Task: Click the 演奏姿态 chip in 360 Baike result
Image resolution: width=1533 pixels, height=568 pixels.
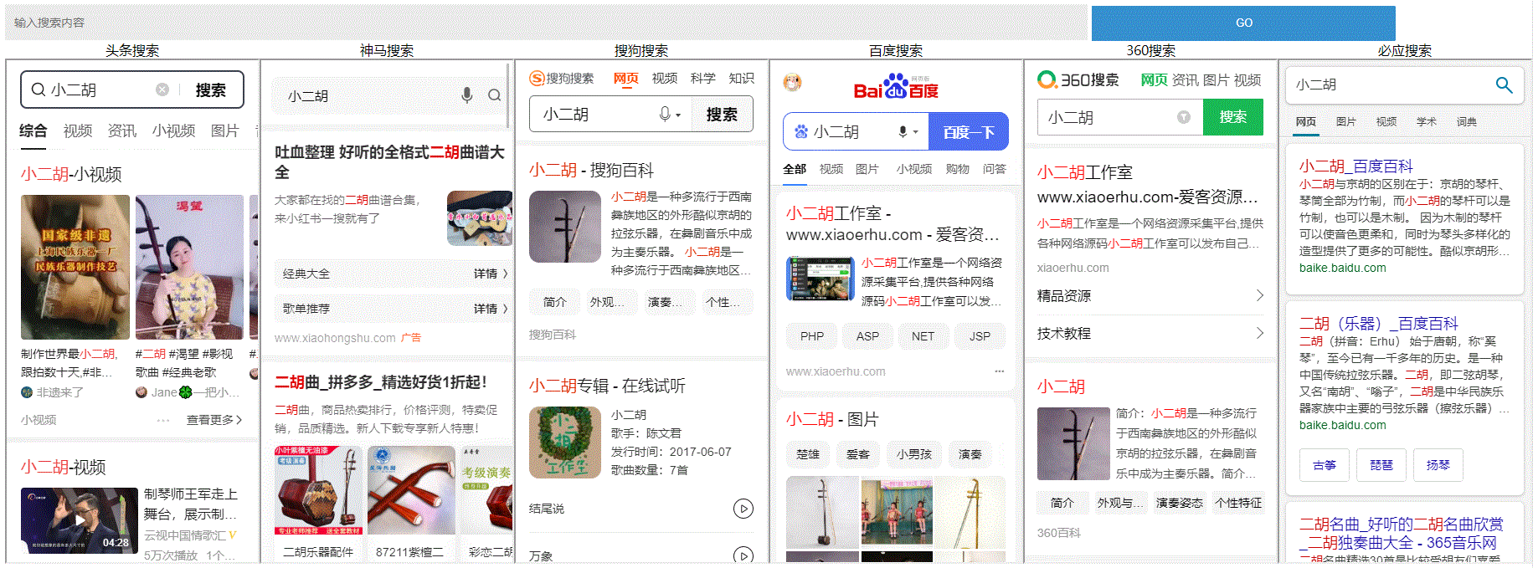Action: 1179,503
